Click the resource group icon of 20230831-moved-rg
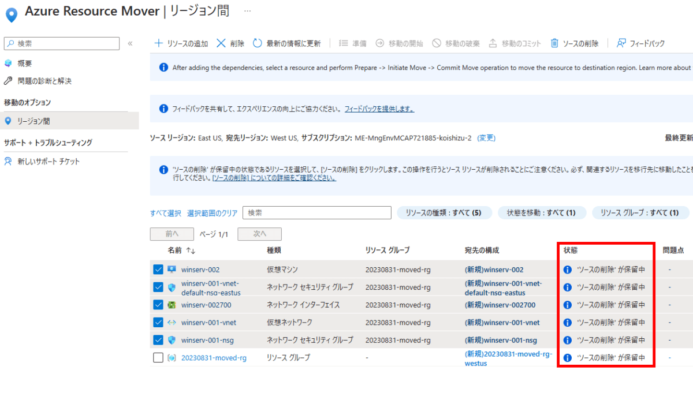 [x=172, y=358]
